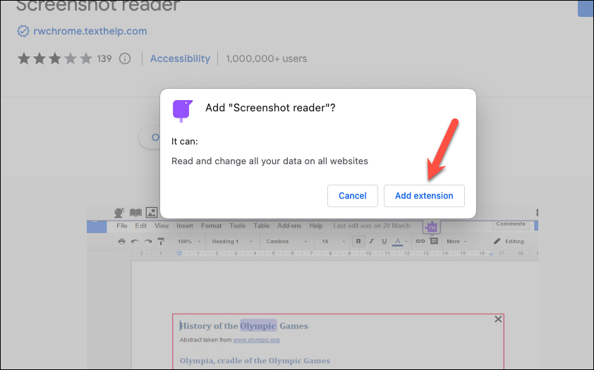The width and height of the screenshot is (594, 370).
Task: Click the undo arrow in Docs toolbar
Action: pos(135,241)
